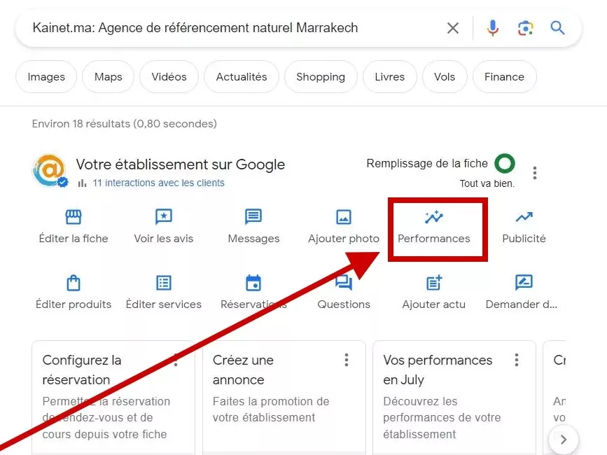
Task: Start voice search with the microphone icon
Action: pos(492,28)
